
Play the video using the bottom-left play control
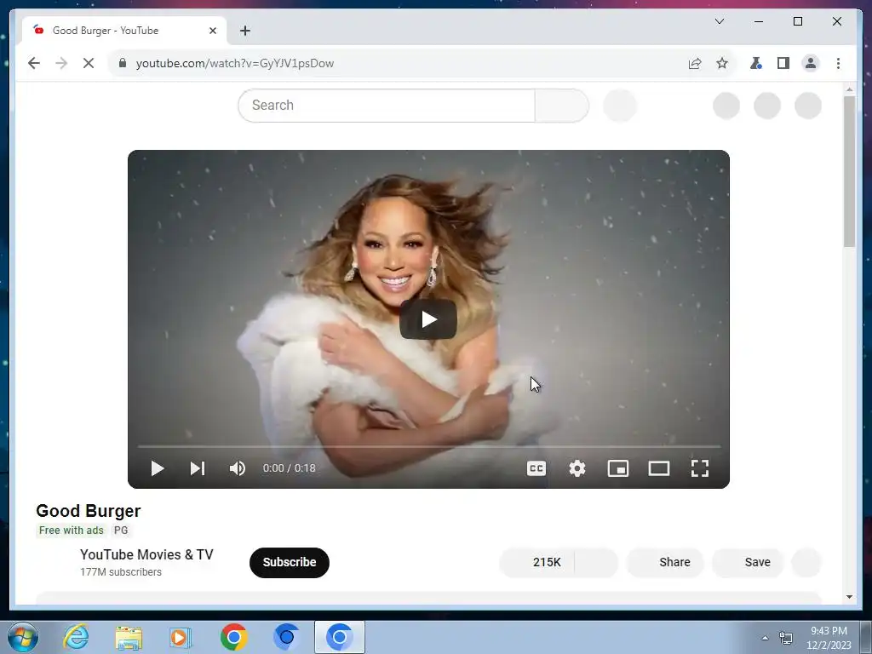pos(158,468)
